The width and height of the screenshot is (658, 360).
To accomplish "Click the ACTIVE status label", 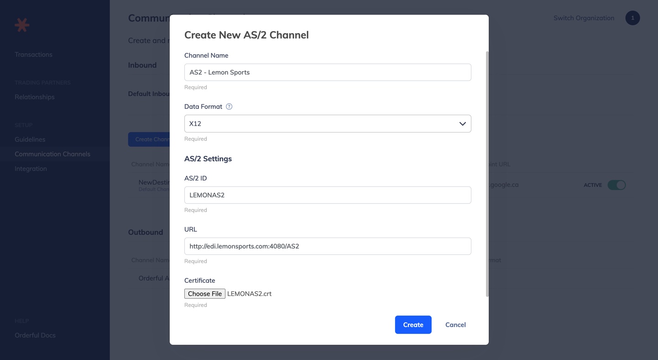I will click(x=593, y=185).
